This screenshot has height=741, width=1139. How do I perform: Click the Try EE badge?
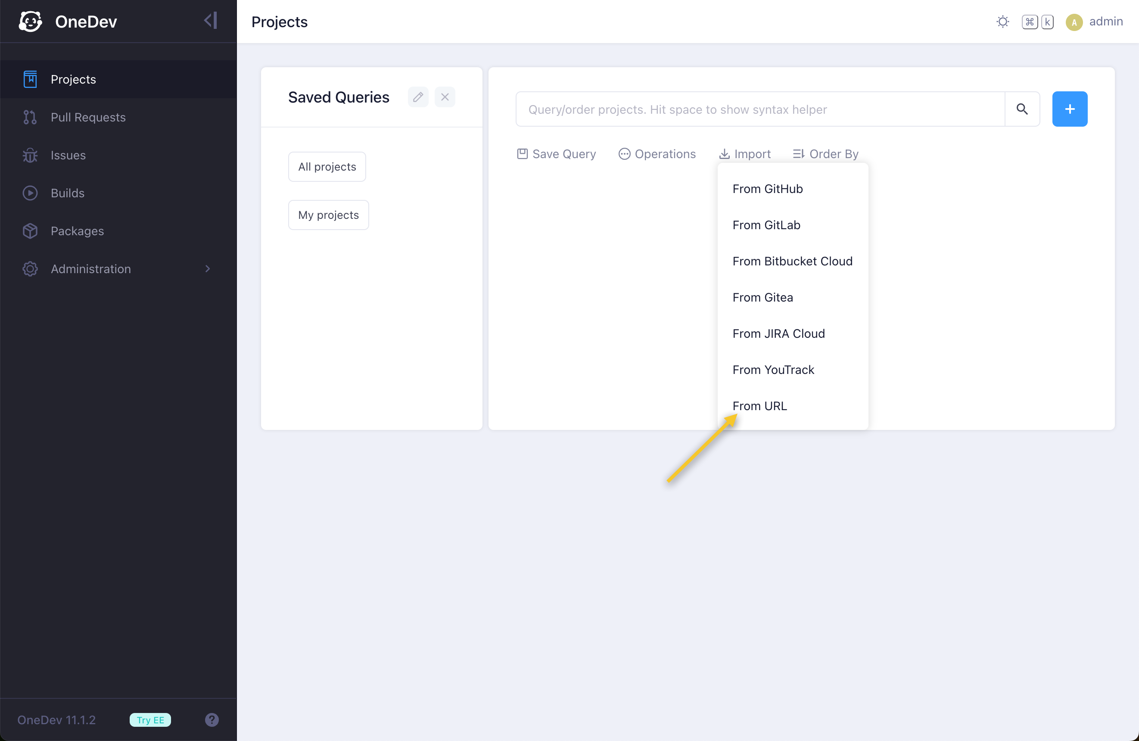pos(150,719)
